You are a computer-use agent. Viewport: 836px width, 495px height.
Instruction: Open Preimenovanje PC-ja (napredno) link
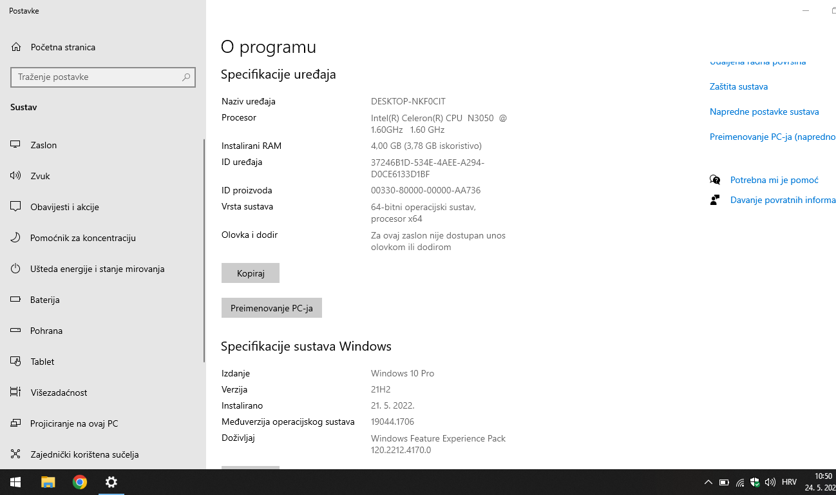click(x=773, y=137)
